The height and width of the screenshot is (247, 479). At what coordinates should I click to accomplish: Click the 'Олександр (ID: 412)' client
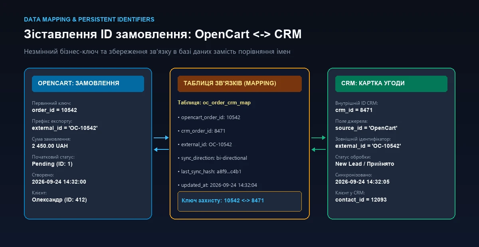(x=59, y=200)
